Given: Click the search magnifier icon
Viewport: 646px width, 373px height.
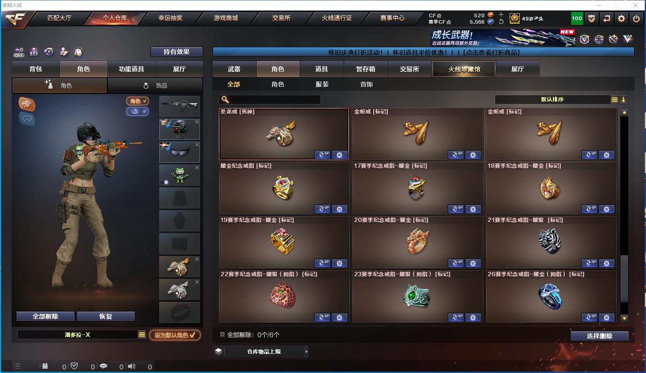Looking at the screenshot, I should tap(225, 100).
